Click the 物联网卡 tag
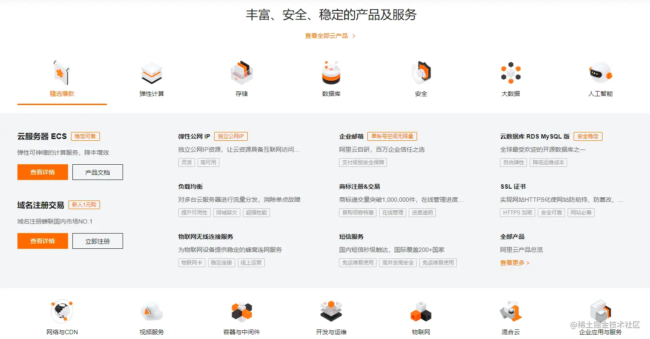 click(192, 263)
